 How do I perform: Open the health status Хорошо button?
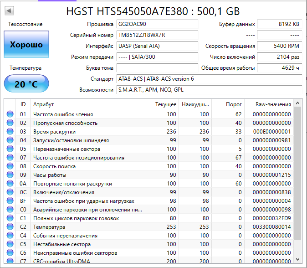point(26,45)
